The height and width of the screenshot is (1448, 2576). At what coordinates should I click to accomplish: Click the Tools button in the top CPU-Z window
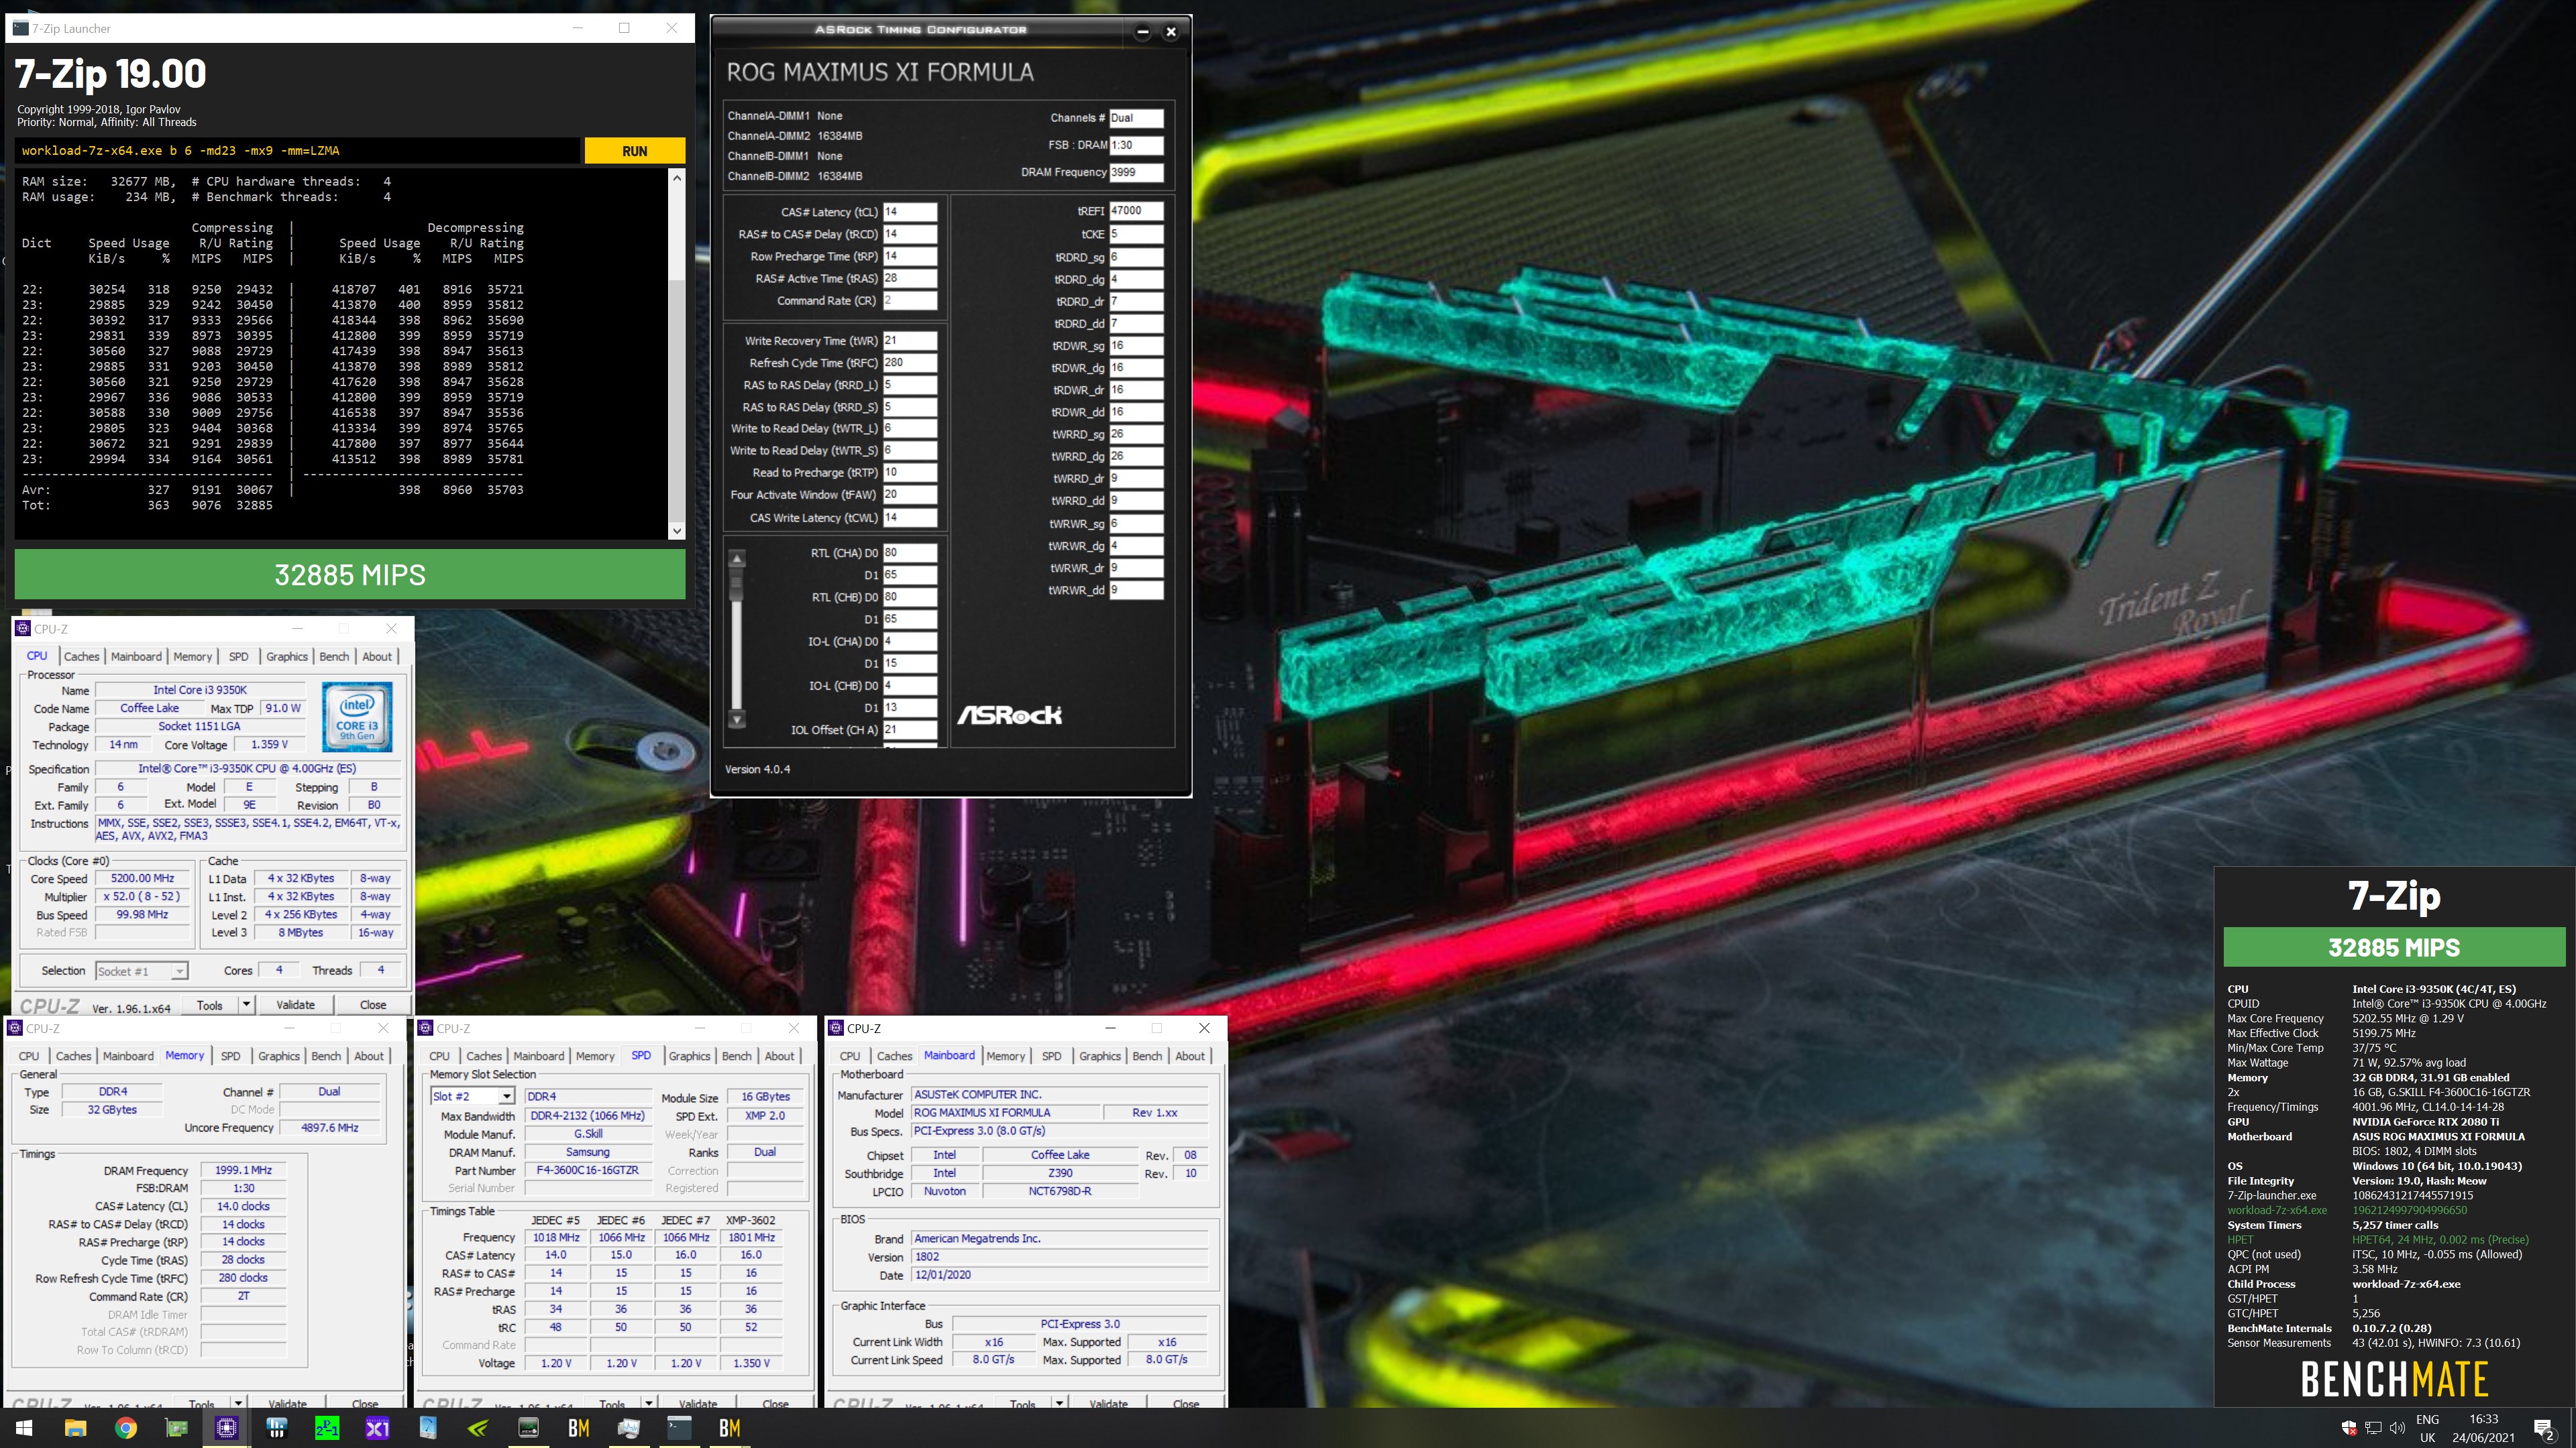[x=210, y=1004]
